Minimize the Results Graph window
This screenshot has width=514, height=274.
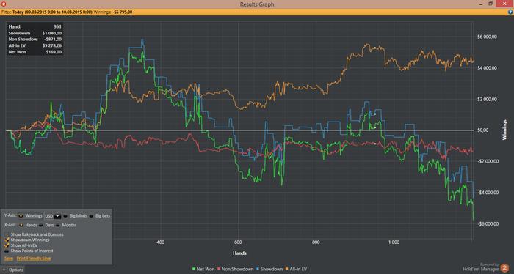[x=481, y=4]
